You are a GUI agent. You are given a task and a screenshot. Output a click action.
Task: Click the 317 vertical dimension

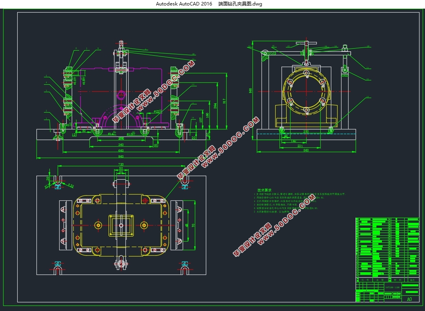pyautogui.click(x=224, y=101)
